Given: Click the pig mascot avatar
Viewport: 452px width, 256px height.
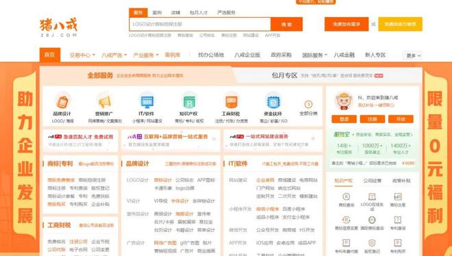Looking at the screenshot, I should point(344,101).
